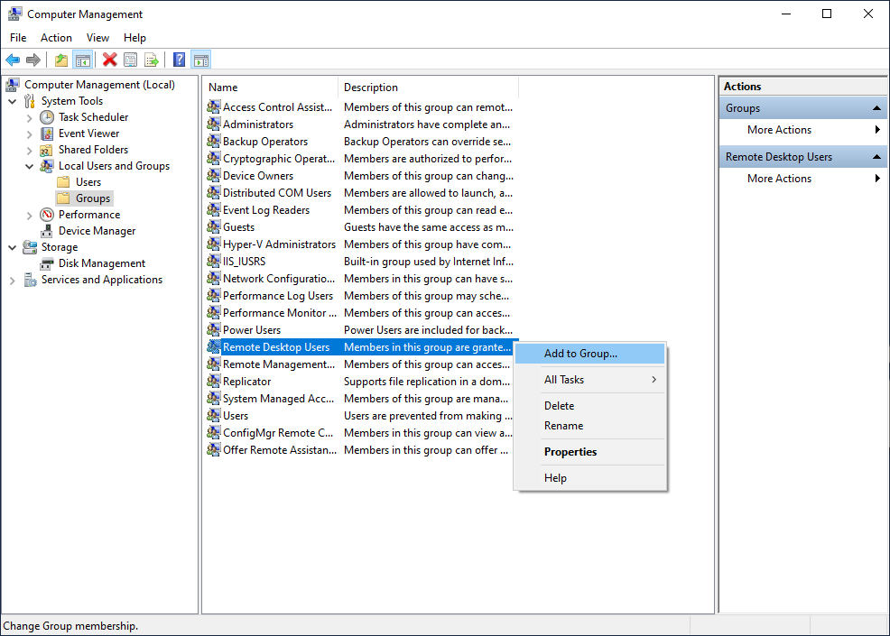890x636 pixels.
Task: Sort by the Name column header
Action: tap(270, 88)
